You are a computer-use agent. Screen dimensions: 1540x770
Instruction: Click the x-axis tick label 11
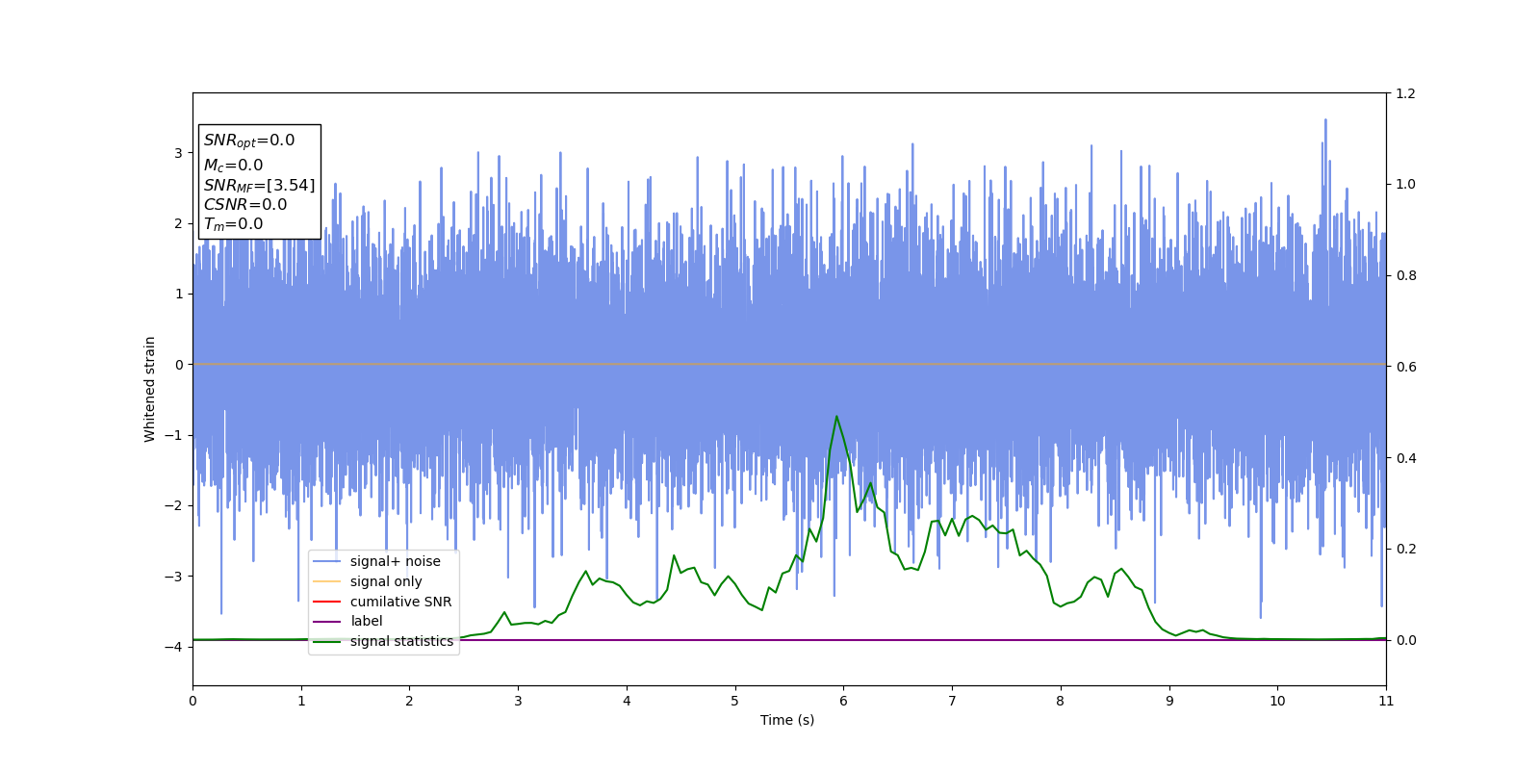pyautogui.click(x=1386, y=701)
